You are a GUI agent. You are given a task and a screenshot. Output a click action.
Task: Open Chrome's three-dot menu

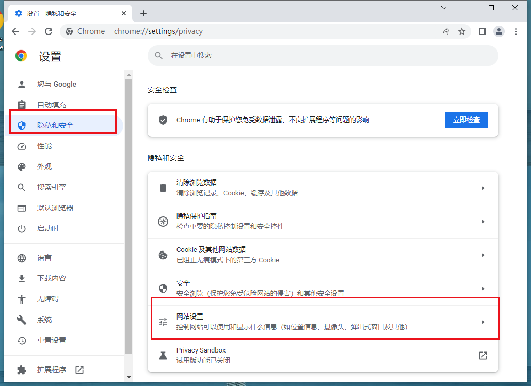[x=516, y=31]
